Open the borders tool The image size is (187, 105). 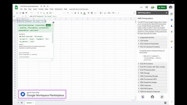tap(92, 13)
